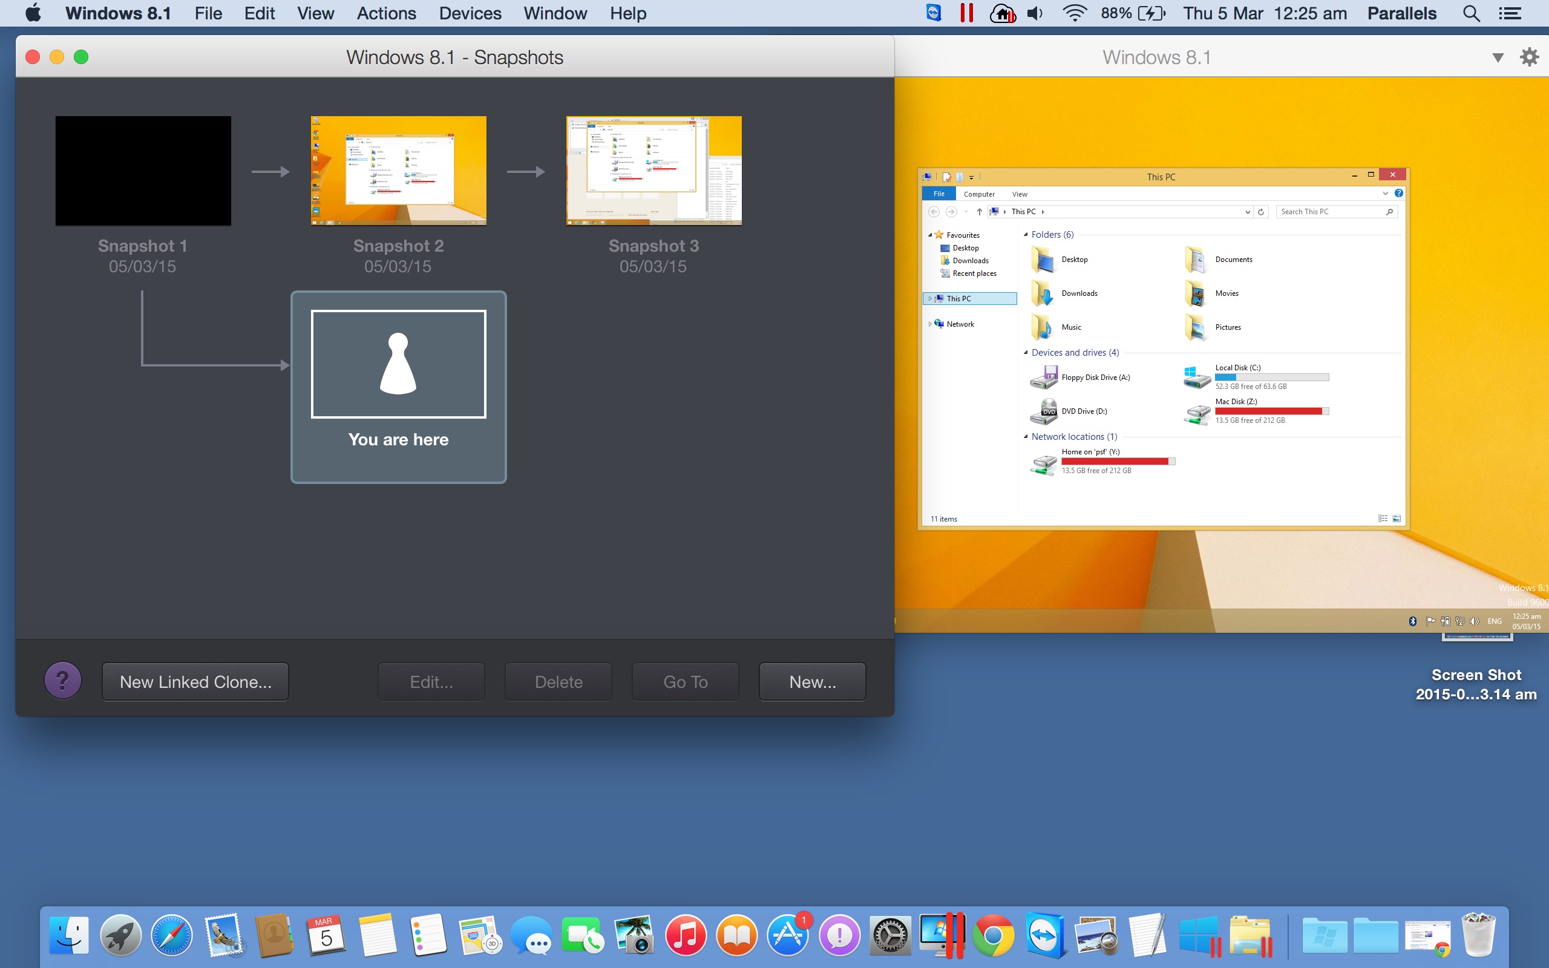Expand the Windows 8.1 window dropdown triangle
This screenshot has height=968, width=1549.
(x=1498, y=57)
